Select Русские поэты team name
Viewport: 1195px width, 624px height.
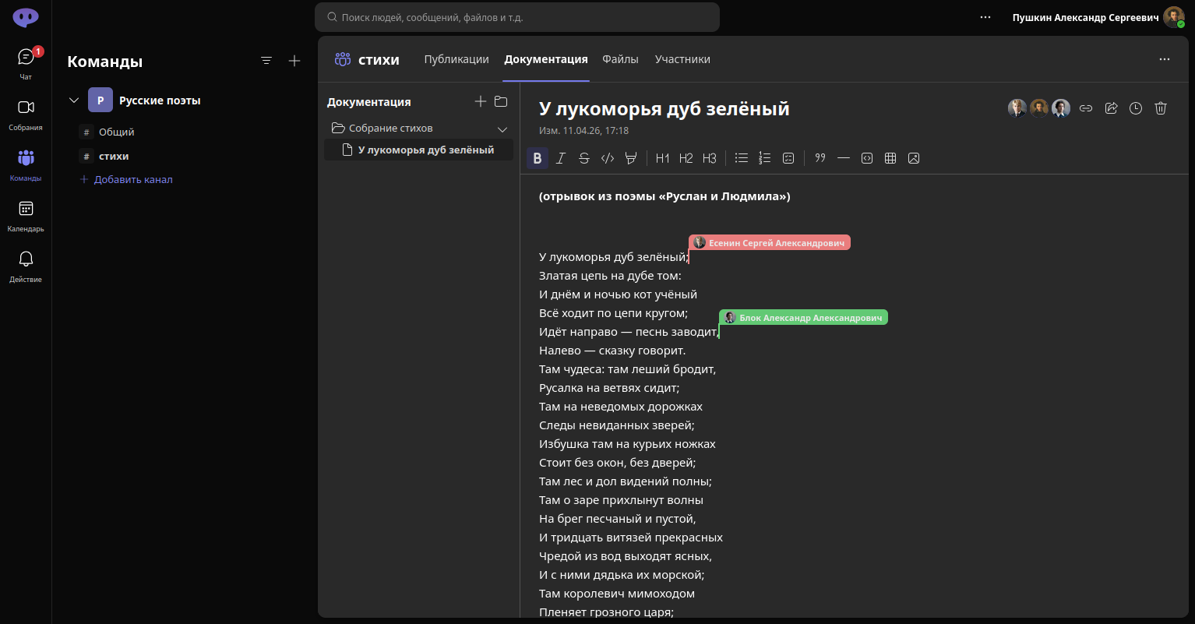[160, 100]
